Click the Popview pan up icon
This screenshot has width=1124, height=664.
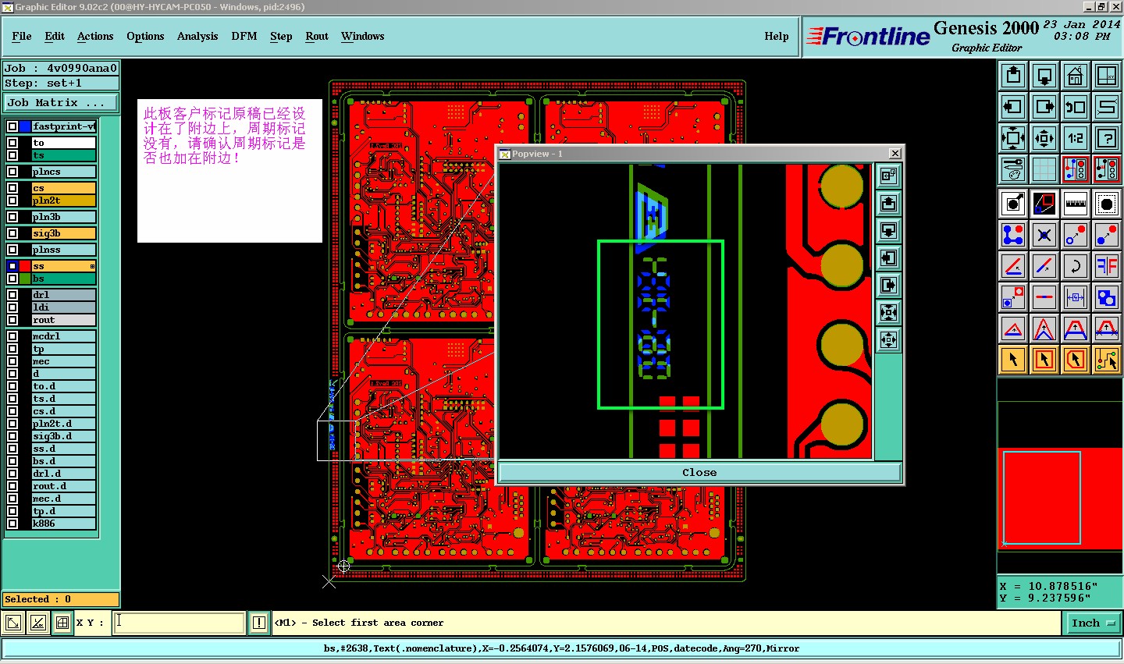click(x=888, y=204)
